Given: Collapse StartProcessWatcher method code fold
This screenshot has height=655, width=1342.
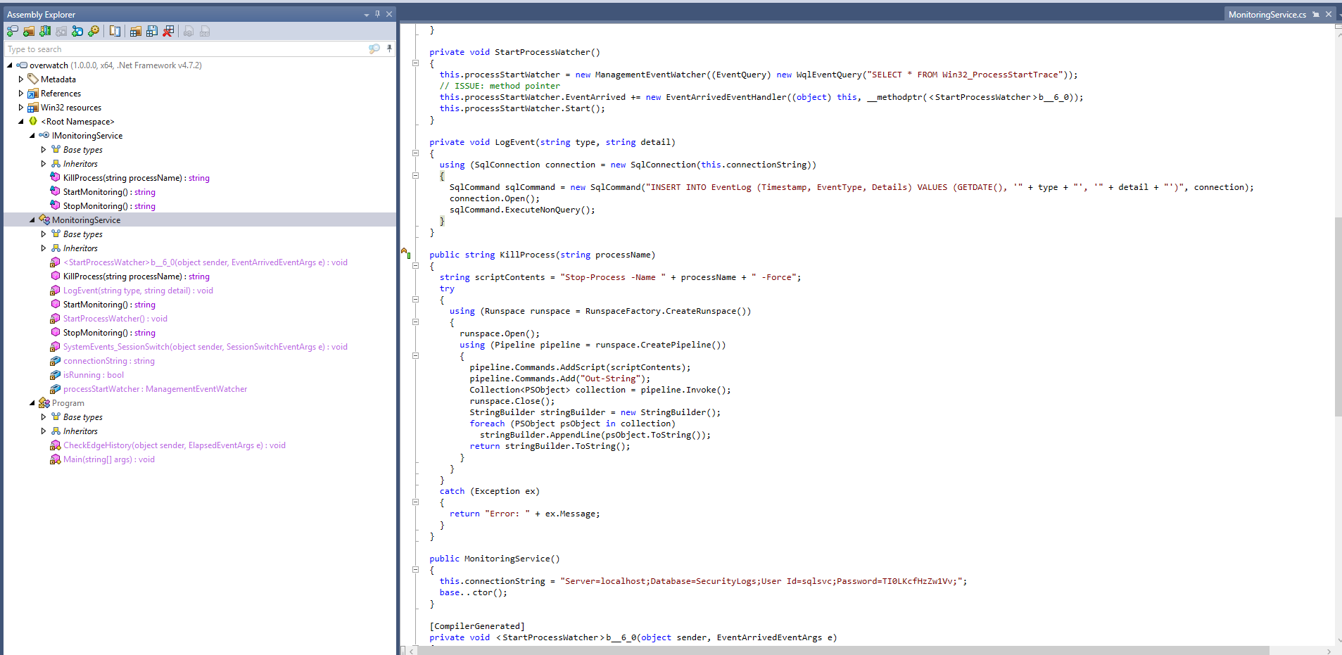Looking at the screenshot, I should [415, 63].
